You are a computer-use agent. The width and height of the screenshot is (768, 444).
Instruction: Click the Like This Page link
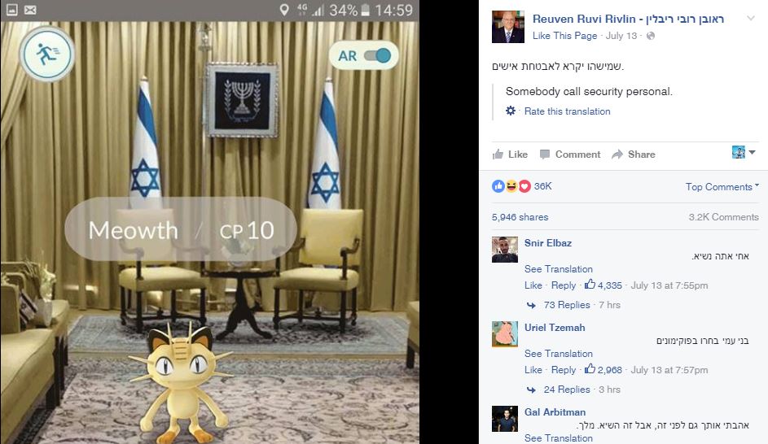564,36
